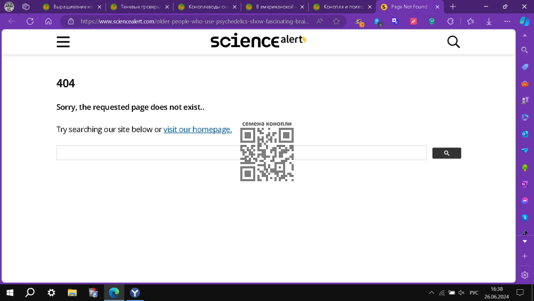
Task: Open the Copilot icon in Edge toolbar
Action: 524,21
